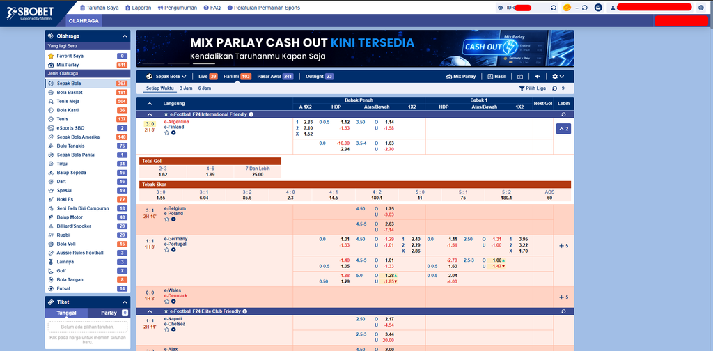This screenshot has height=351, width=713.
Task: Collapse all Langsung matches
Action: point(150,104)
